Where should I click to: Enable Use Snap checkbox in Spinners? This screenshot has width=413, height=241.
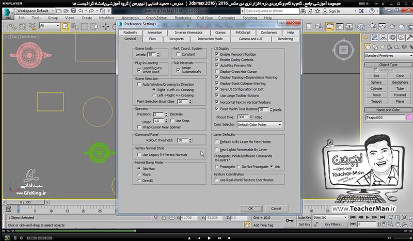(x=172, y=121)
